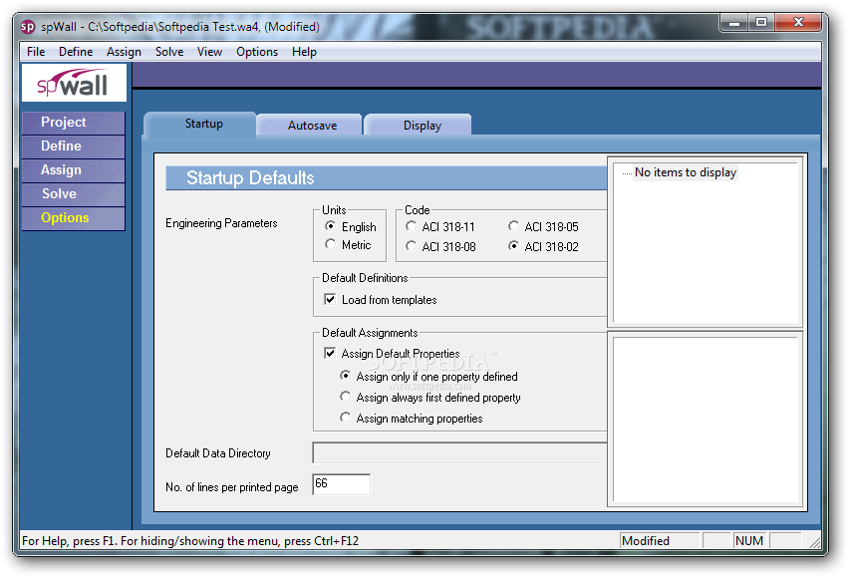This screenshot has width=849, height=577.
Task: Open the Options menu
Action: coord(257,52)
